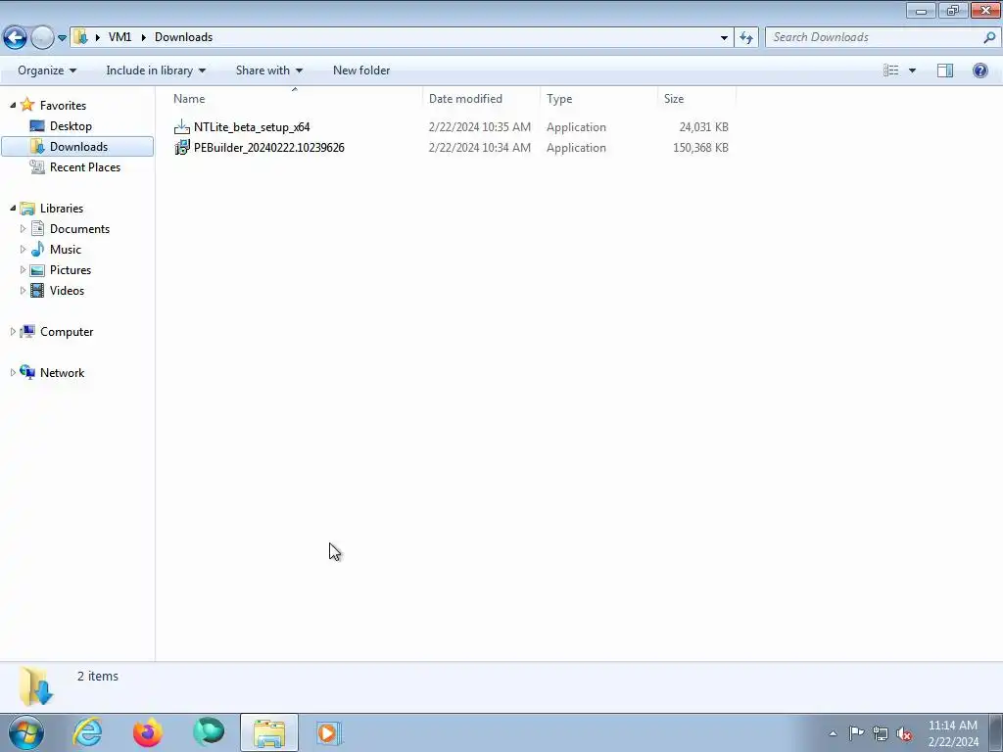
Task: Click size value 24,031 KB
Action: pos(703,127)
